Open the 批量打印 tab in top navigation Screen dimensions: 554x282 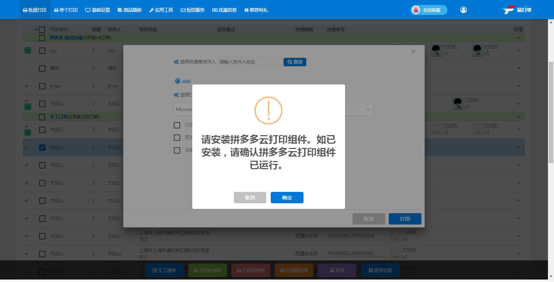(34, 10)
